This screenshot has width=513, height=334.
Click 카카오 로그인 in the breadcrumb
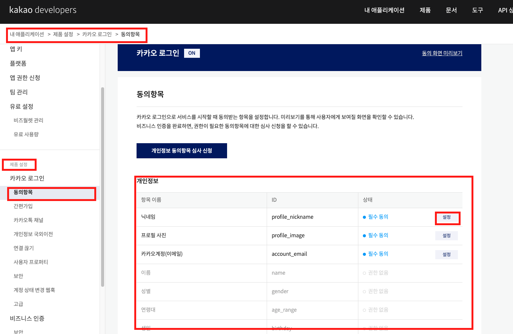click(x=97, y=34)
